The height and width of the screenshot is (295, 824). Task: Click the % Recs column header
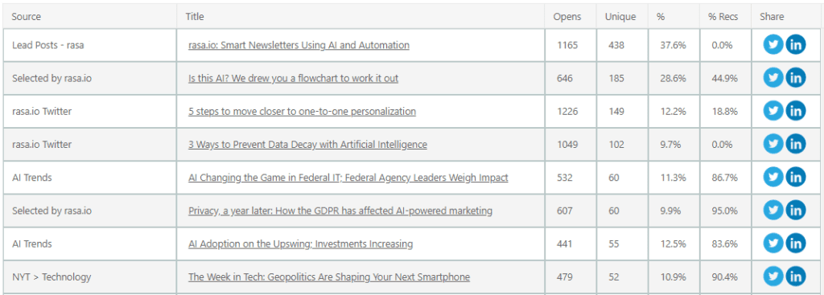723,17
